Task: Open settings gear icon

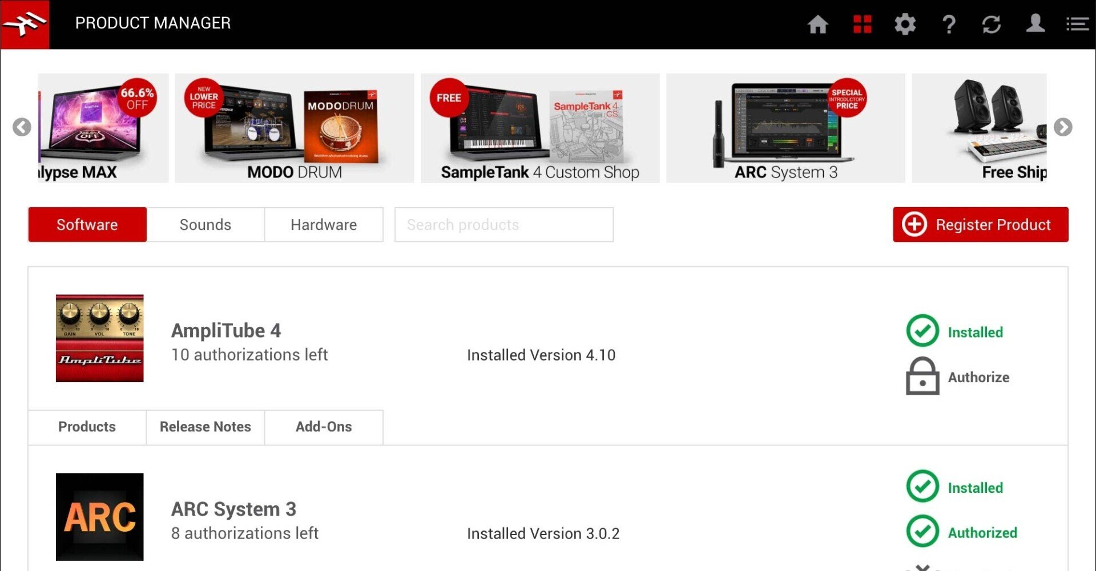Action: click(905, 25)
